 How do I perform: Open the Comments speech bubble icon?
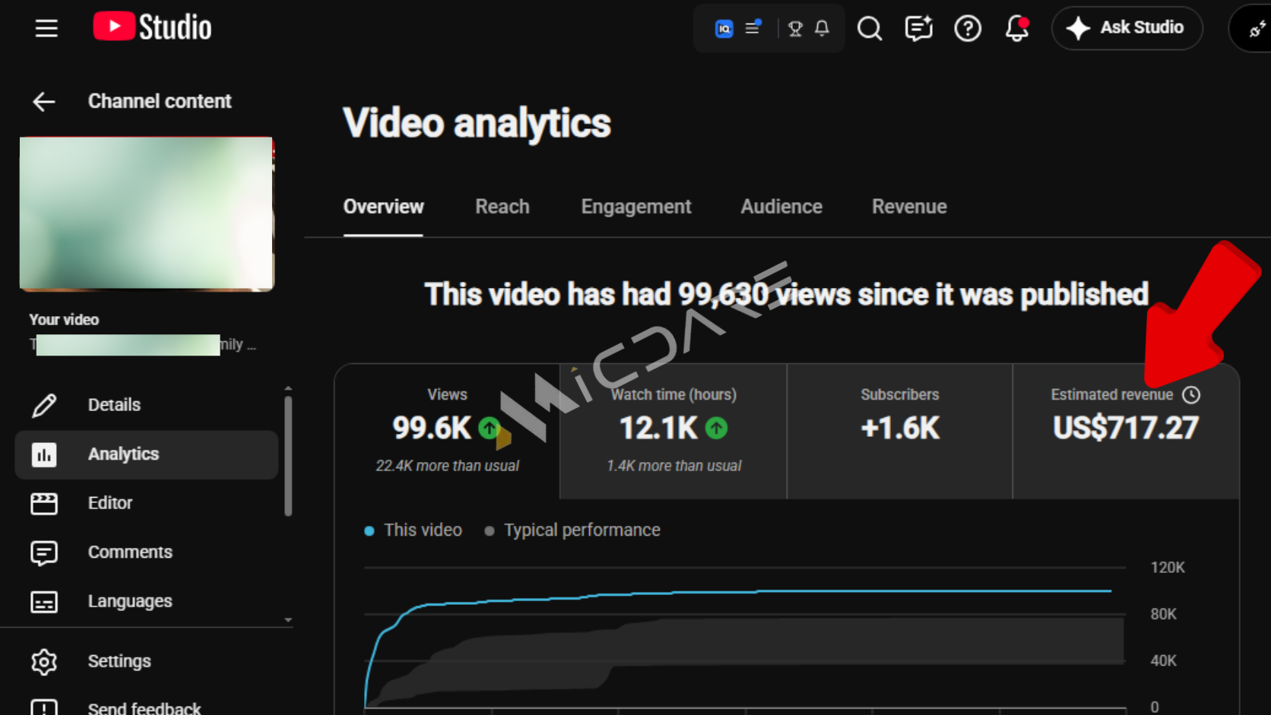click(x=44, y=552)
